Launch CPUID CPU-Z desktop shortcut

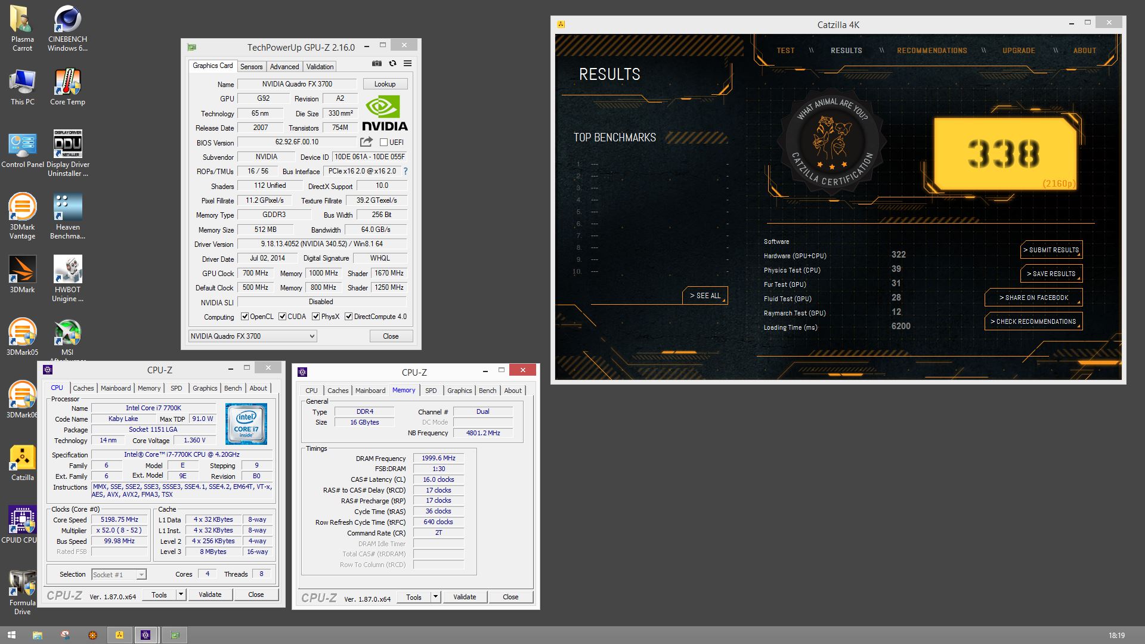point(20,525)
